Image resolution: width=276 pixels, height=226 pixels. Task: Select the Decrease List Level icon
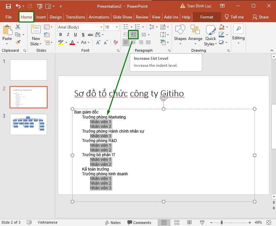coord(125,35)
